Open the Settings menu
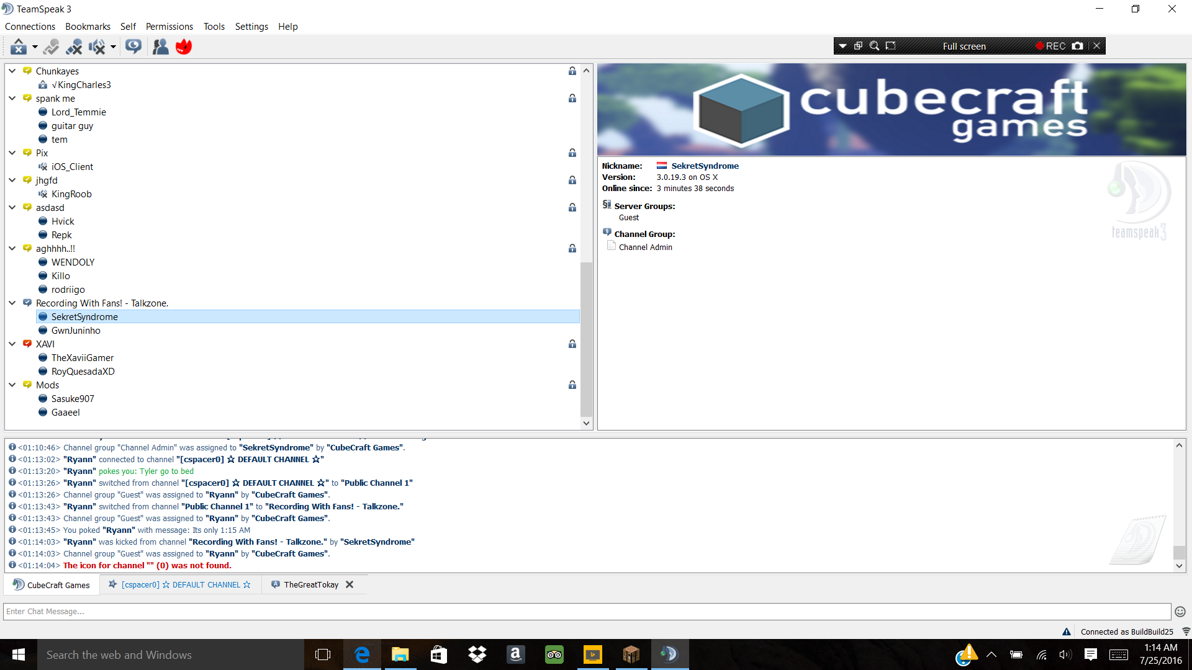 (x=251, y=27)
